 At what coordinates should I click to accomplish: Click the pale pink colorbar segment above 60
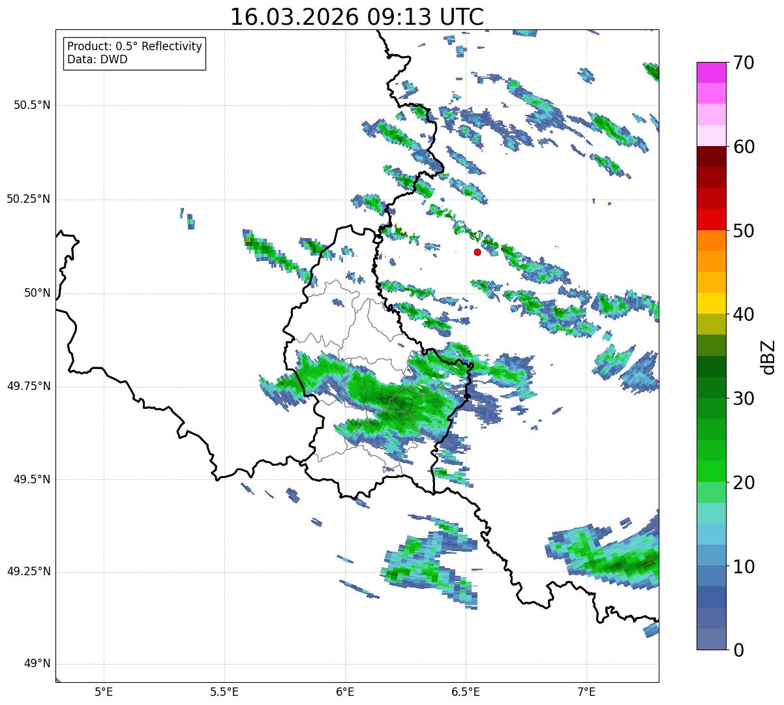tap(711, 136)
